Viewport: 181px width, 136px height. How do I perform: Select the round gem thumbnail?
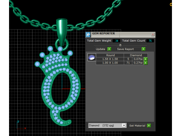pos(92,57)
